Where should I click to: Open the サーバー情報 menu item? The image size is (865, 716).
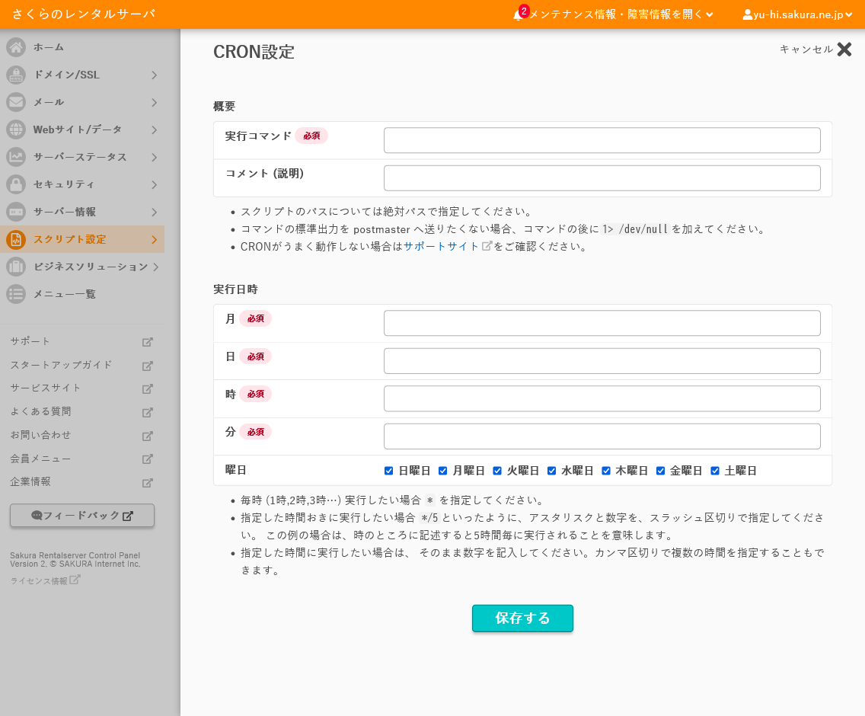[65, 212]
